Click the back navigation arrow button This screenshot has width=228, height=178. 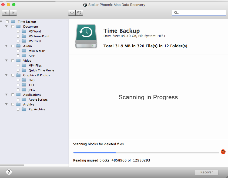6,13
